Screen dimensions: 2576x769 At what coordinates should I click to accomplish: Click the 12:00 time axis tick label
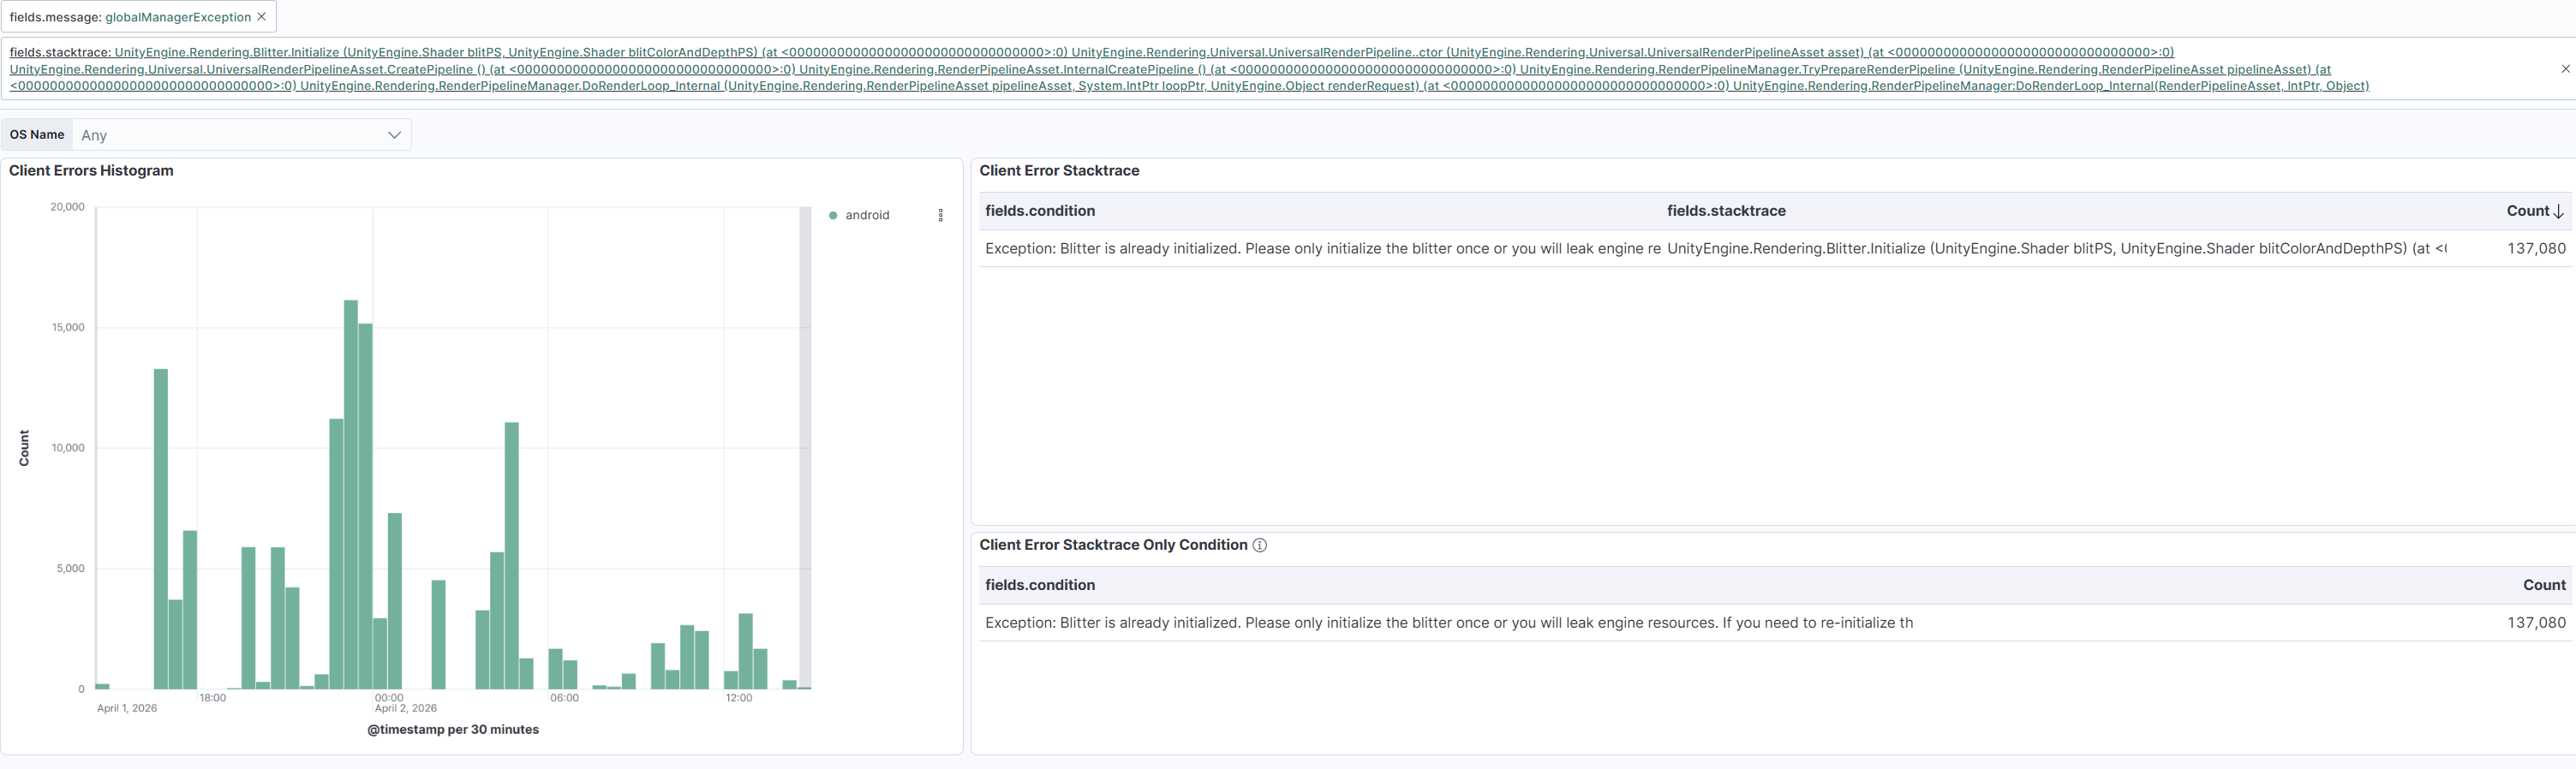(x=739, y=698)
